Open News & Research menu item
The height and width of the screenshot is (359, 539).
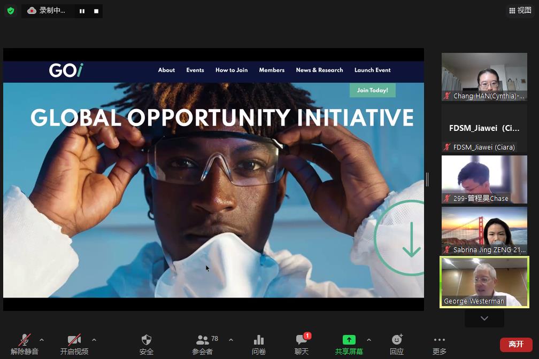pos(319,70)
